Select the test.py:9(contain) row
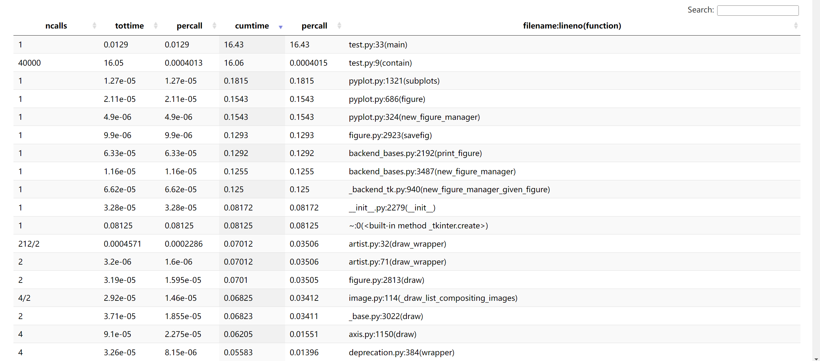This screenshot has height=361, width=820. 380,63
